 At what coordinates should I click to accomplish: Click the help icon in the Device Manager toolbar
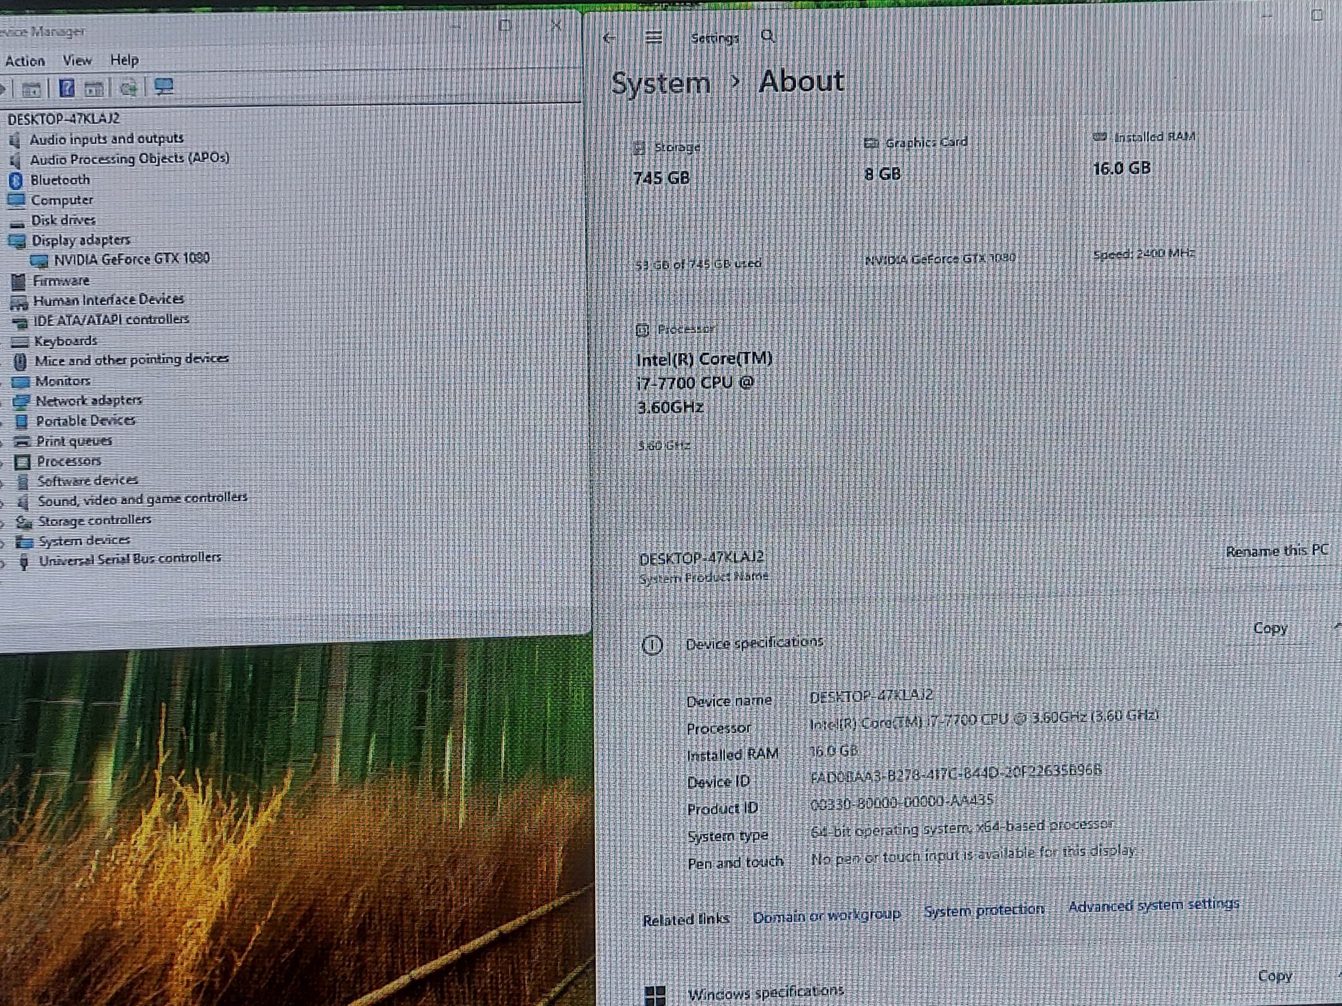[x=66, y=87]
